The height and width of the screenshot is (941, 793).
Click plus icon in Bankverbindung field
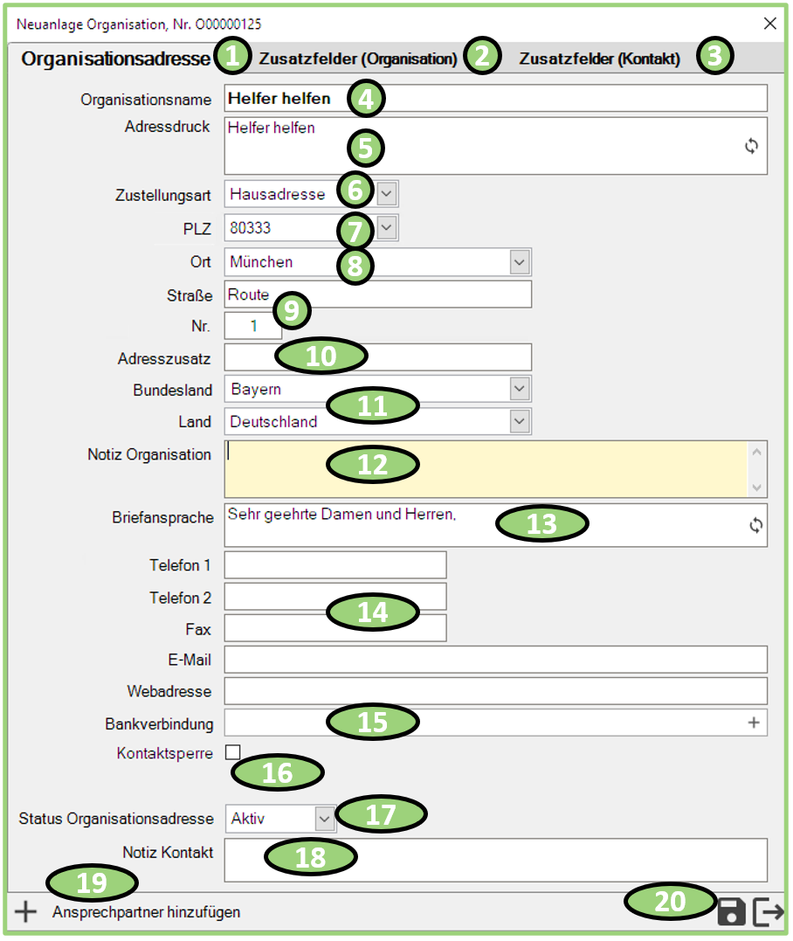click(754, 723)
